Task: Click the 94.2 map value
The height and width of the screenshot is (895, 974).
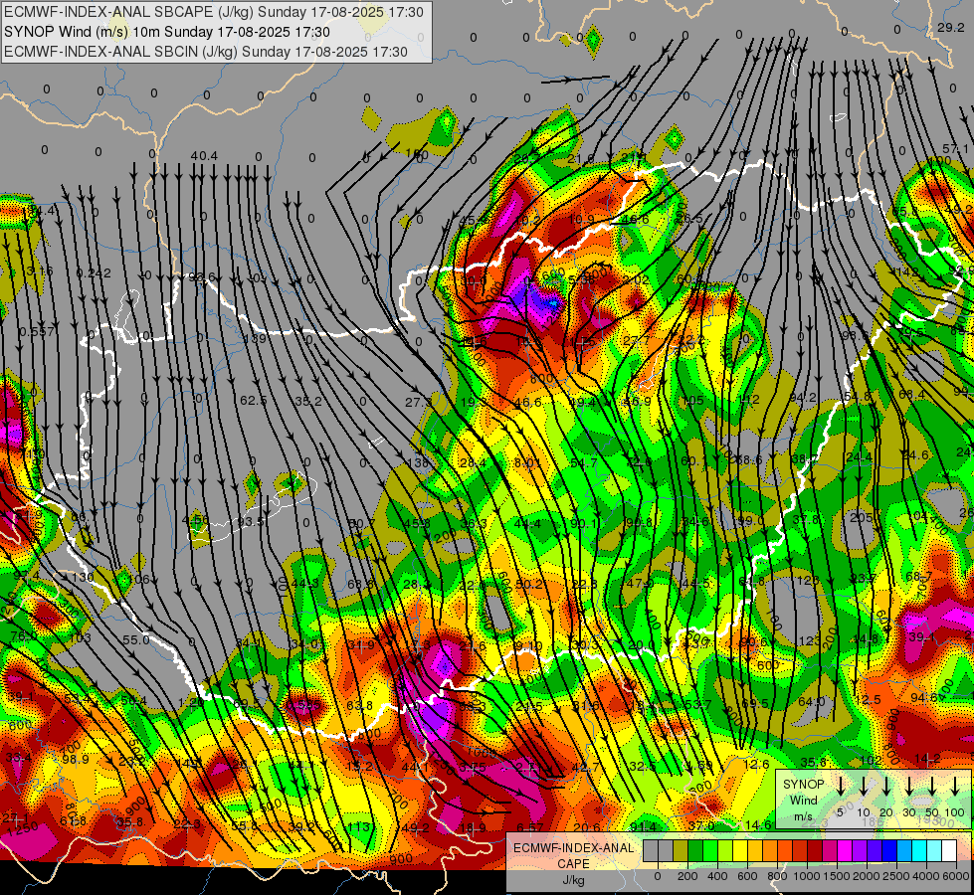Action: click(803, 398)
